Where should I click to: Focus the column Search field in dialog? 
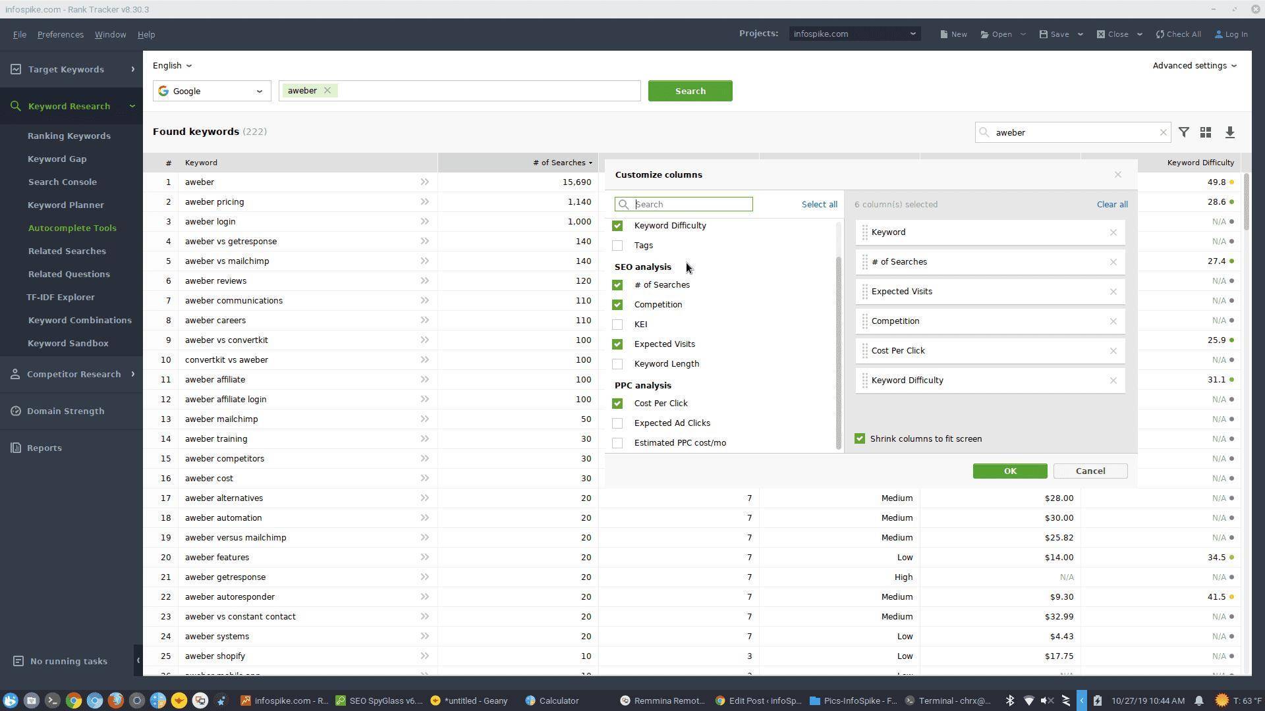[x=684, y=204]
